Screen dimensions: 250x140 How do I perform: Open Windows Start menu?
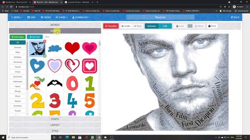click(x=3, y=137)
